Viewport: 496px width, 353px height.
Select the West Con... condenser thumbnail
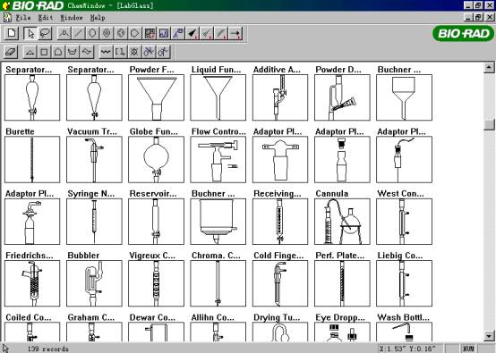(x=404, y=222)
